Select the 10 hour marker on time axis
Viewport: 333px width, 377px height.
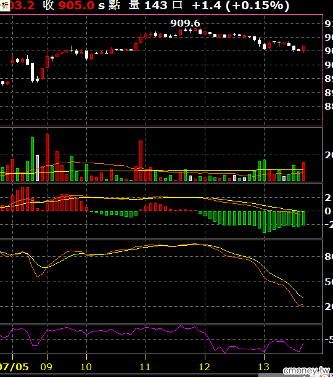(86, 367)
